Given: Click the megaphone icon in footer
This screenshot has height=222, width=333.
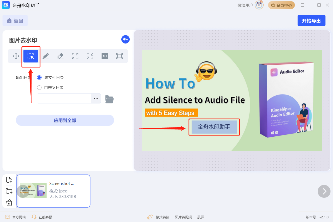Looking at the screenshot, I should tap(150, 217).
